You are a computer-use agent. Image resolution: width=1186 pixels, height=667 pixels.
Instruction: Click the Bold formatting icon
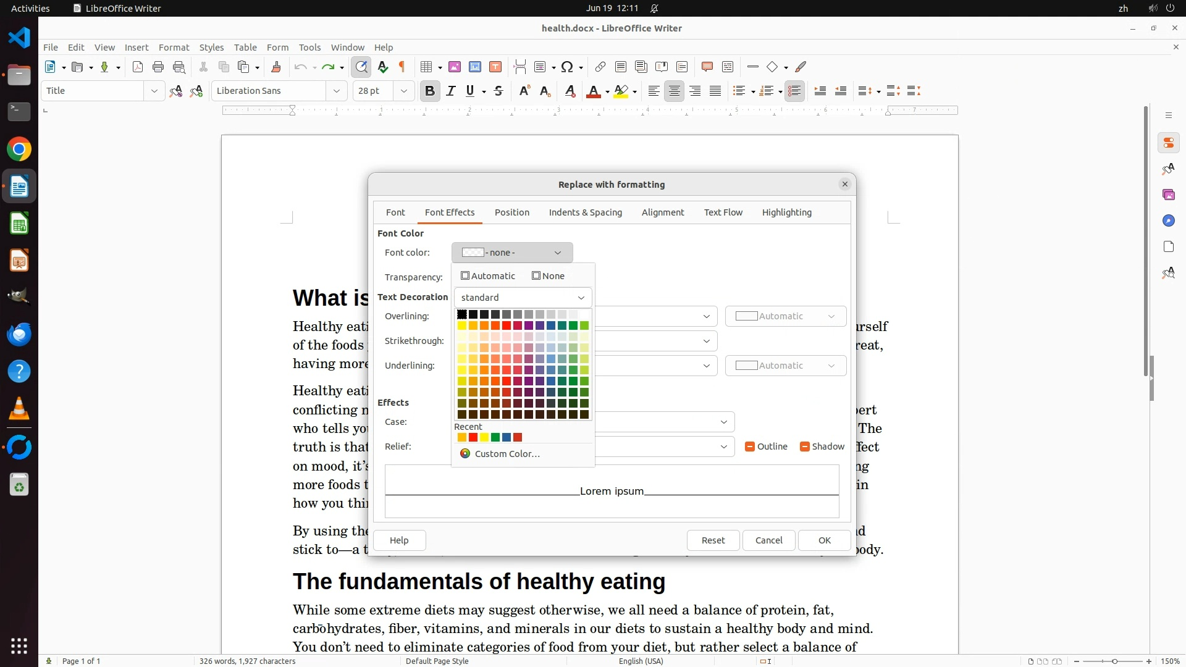click(430, 91)
